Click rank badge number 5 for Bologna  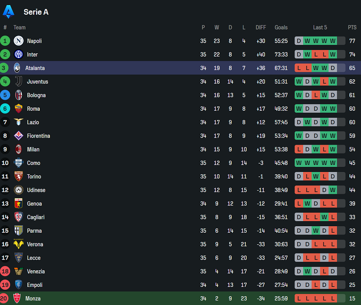[x=5, y=95]
